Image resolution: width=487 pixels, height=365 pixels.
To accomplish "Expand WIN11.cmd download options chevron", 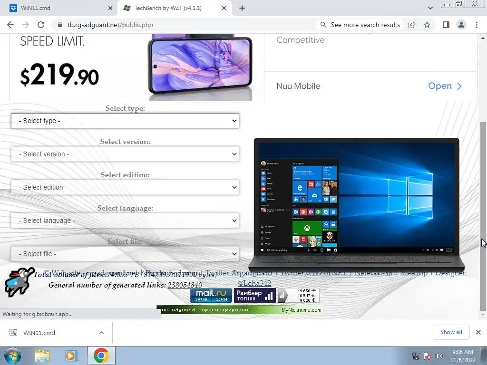I will 101,333.
